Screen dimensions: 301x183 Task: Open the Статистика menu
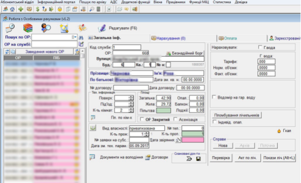[x=222, y=2]
